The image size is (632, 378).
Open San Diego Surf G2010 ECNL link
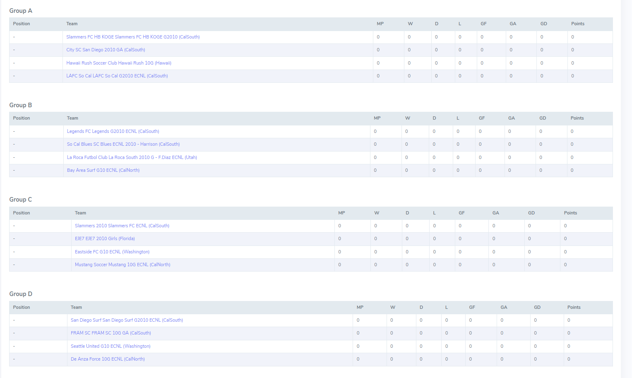pyautogui.click(x=127, y=320)
